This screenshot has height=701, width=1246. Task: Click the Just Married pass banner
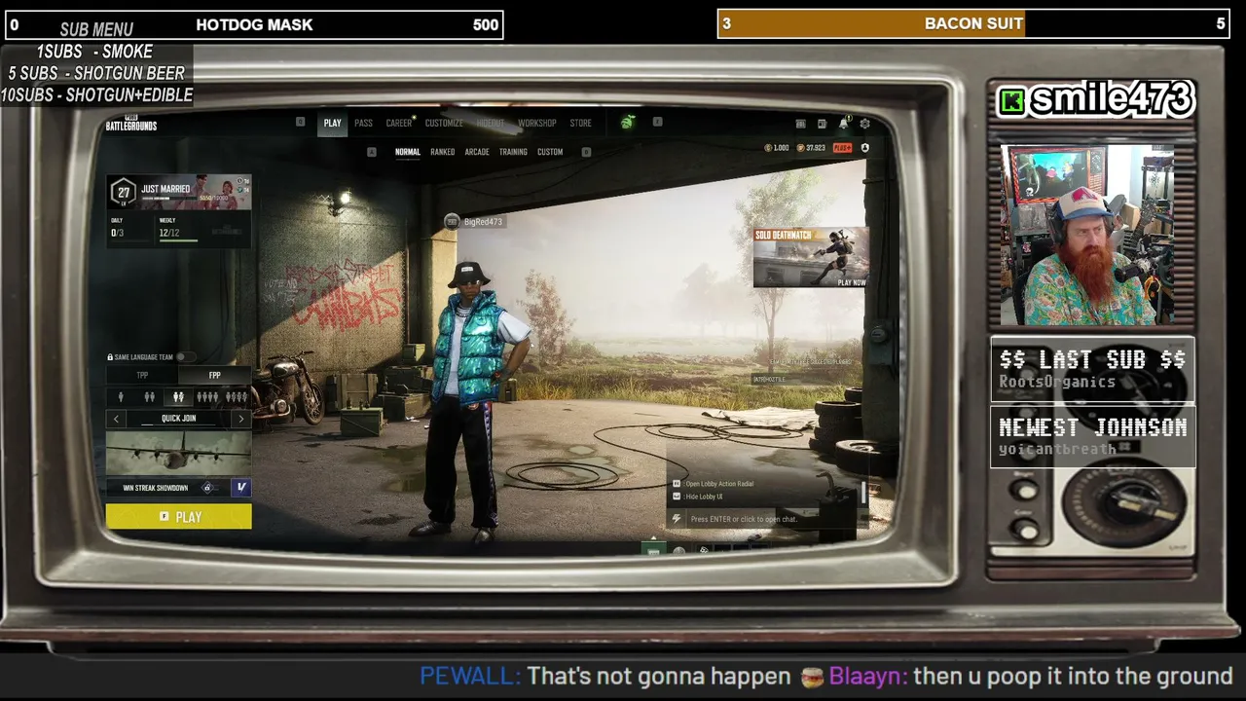(x=179, y=192)
